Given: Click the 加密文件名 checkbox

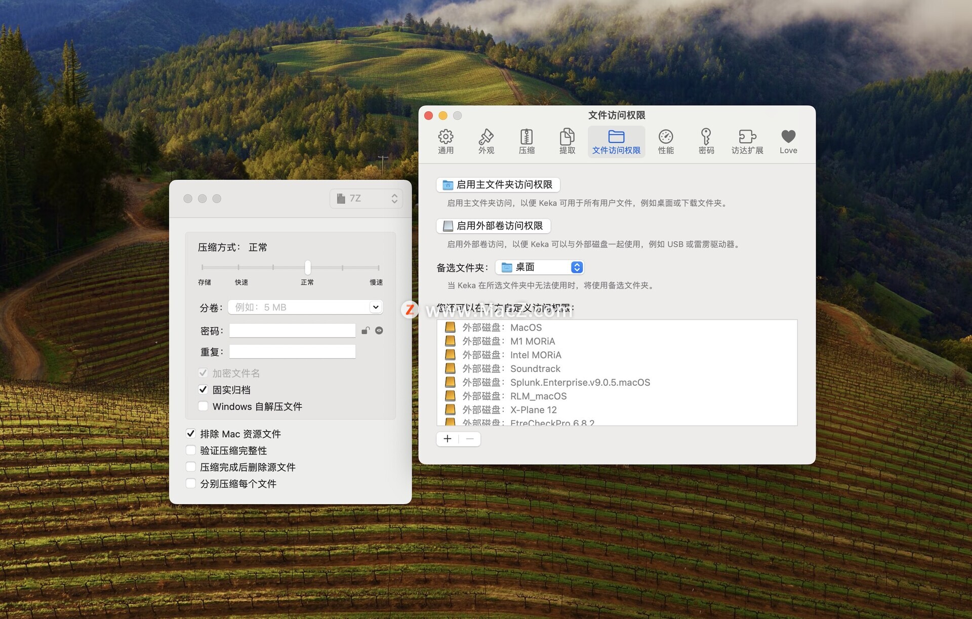Looking at the screenshot, I should coord(203,373).
